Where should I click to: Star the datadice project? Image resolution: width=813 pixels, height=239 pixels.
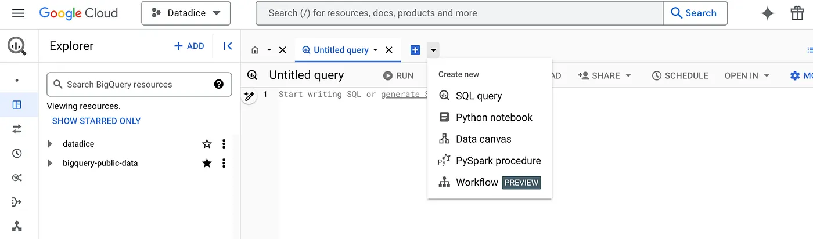pyautogui.click(x=207, y=144)
